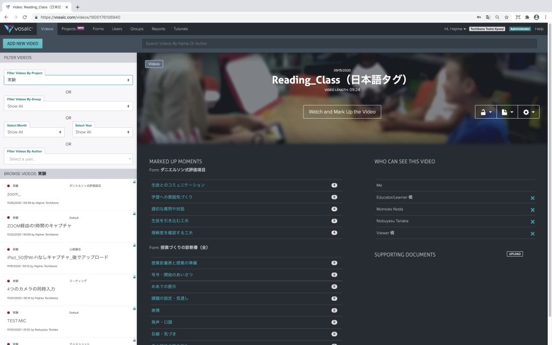Go to Videos nav item
The width and height of the screenshot is (552, 345).
47,29
